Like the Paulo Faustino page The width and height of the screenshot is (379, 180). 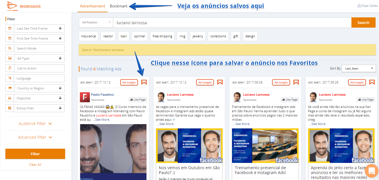pos(138,100)
